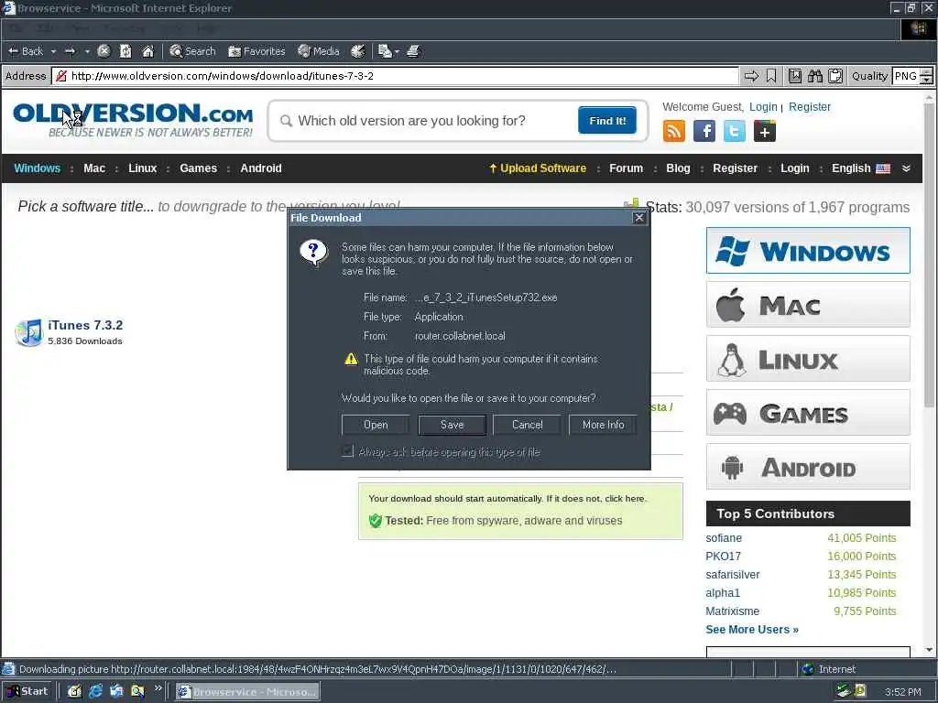Open the Google Plus icon
Viewport: 938px width, 703px height.
tap(765, 131)
